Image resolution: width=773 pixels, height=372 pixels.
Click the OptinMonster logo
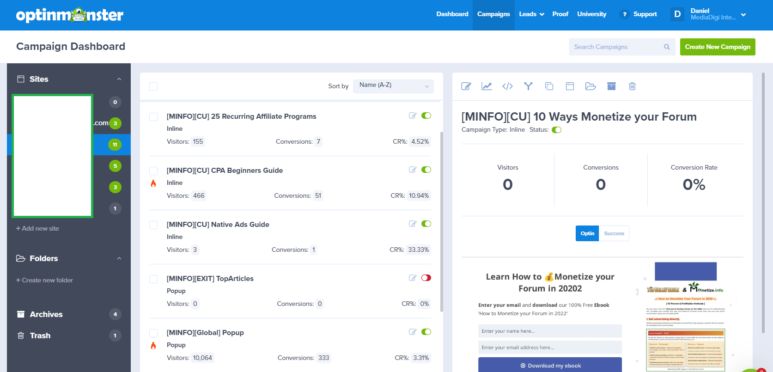(70, 15)
